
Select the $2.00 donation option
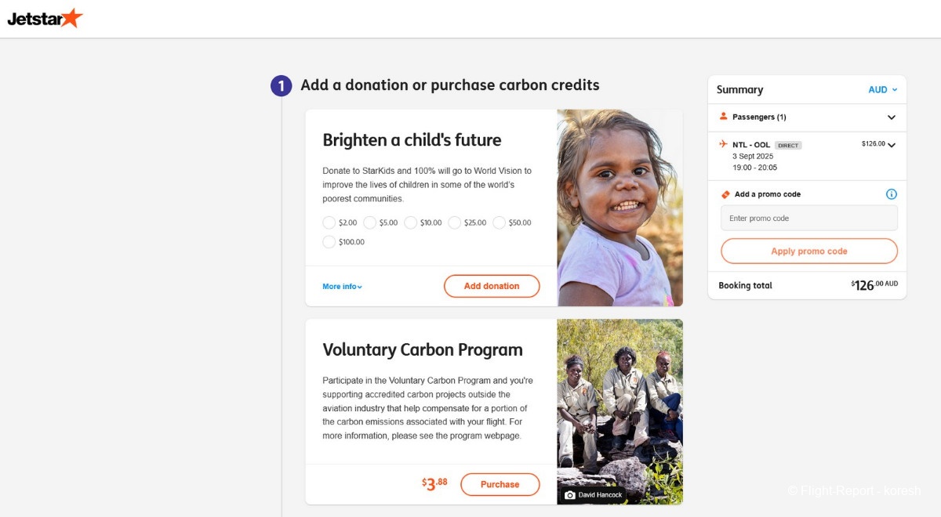(x=329, y=222)
